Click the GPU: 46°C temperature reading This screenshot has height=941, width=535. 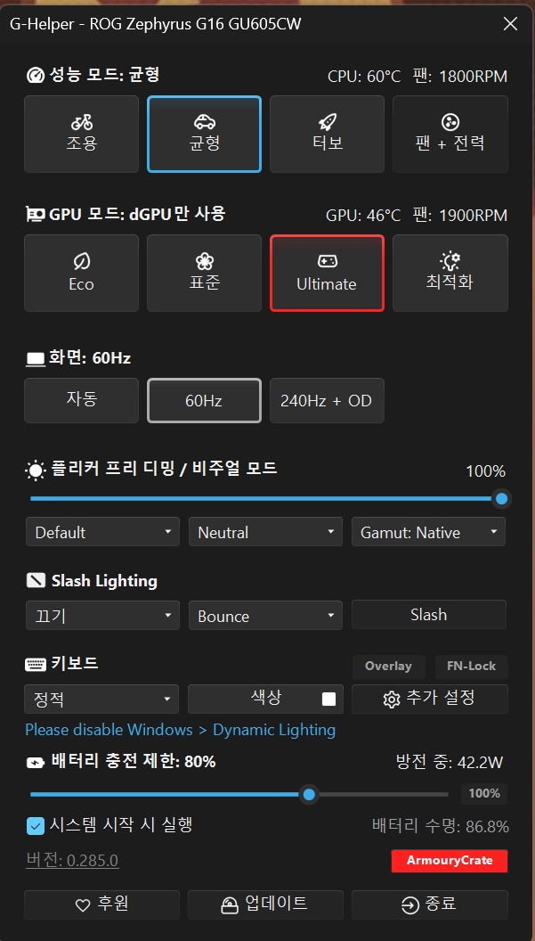click(363, 215)
